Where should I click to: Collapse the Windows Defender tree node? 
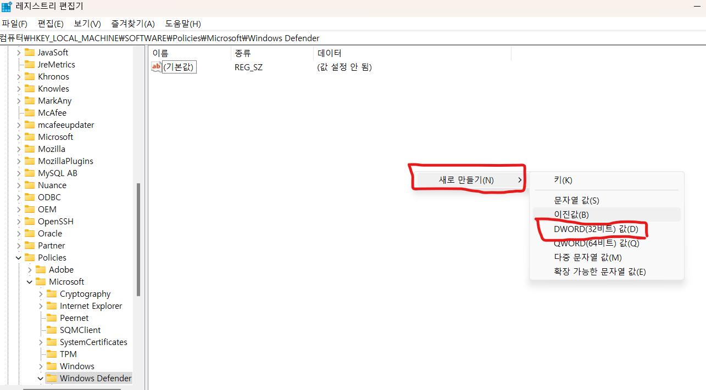pyautogui.click(x=41, y=378)
